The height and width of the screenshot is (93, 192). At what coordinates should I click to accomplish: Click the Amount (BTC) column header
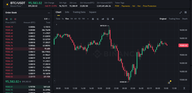click(x=29, y=22)
